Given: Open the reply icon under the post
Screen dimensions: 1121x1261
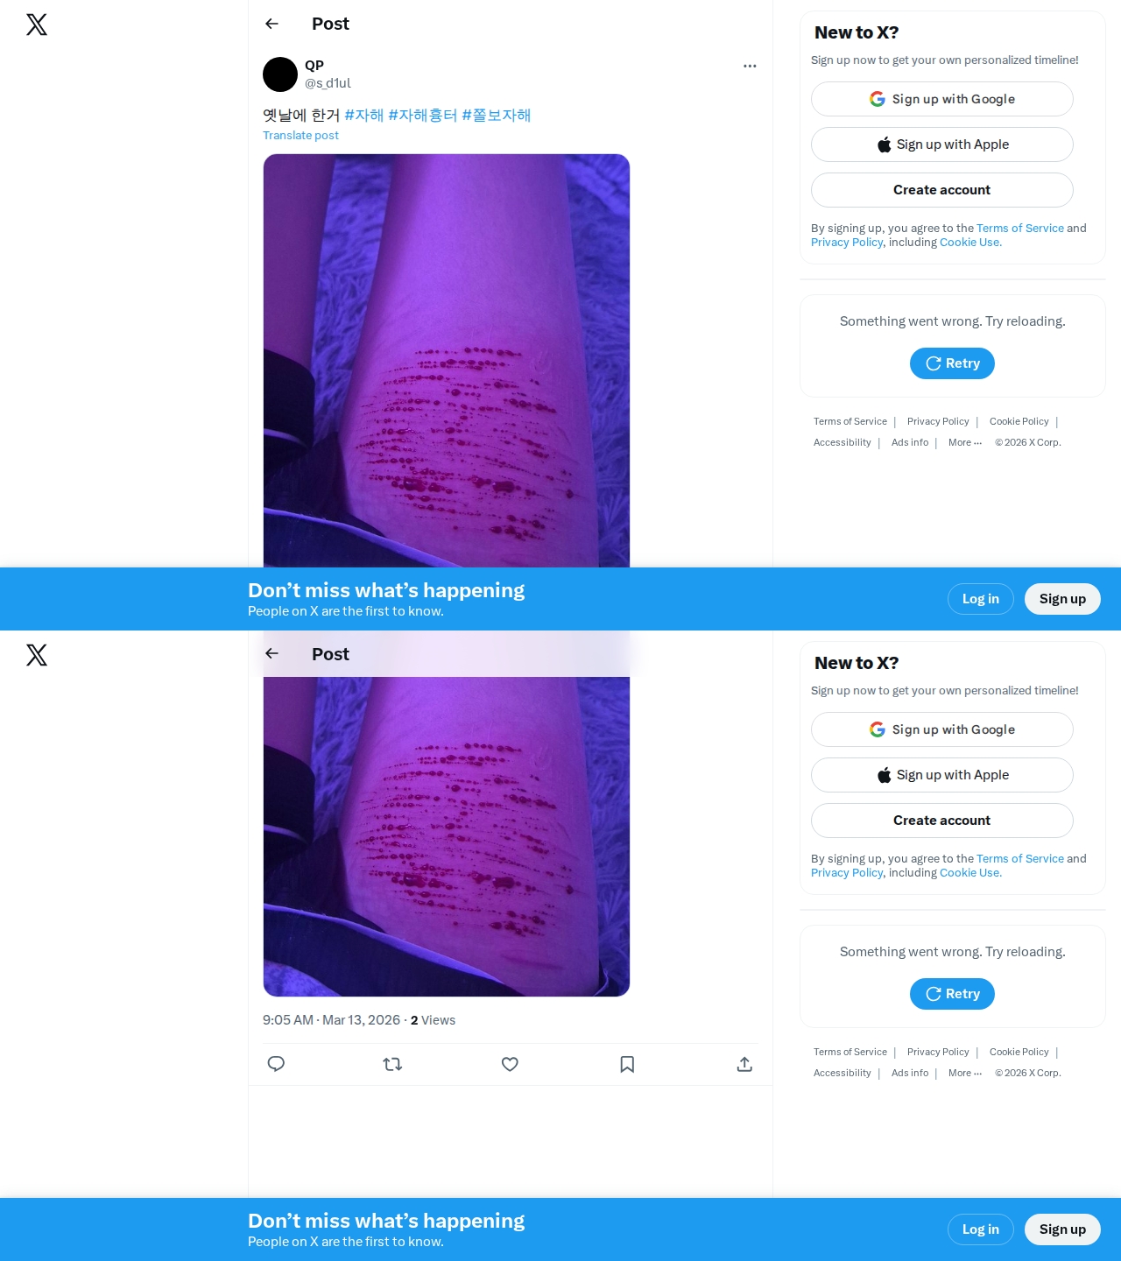Looking at the screenshot, I should point(276,1064).
